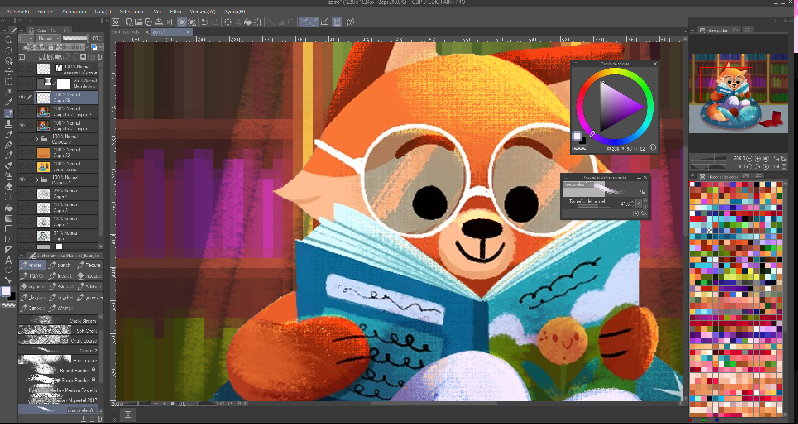
Task: Open the Edición menu
Action: point(45,12)
